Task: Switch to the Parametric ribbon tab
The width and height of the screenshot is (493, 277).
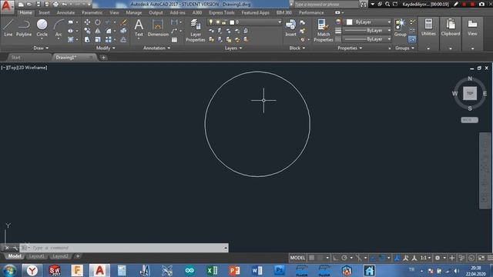Action: coord(92,13)
